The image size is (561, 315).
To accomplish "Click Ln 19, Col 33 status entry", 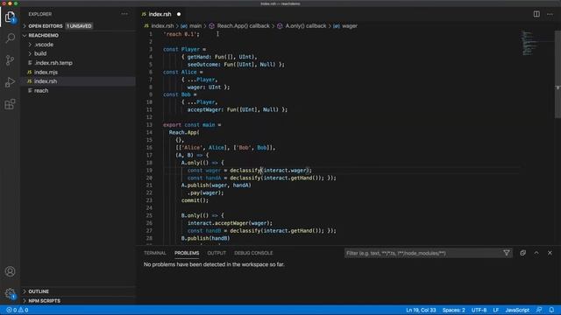I will (421, 310).
